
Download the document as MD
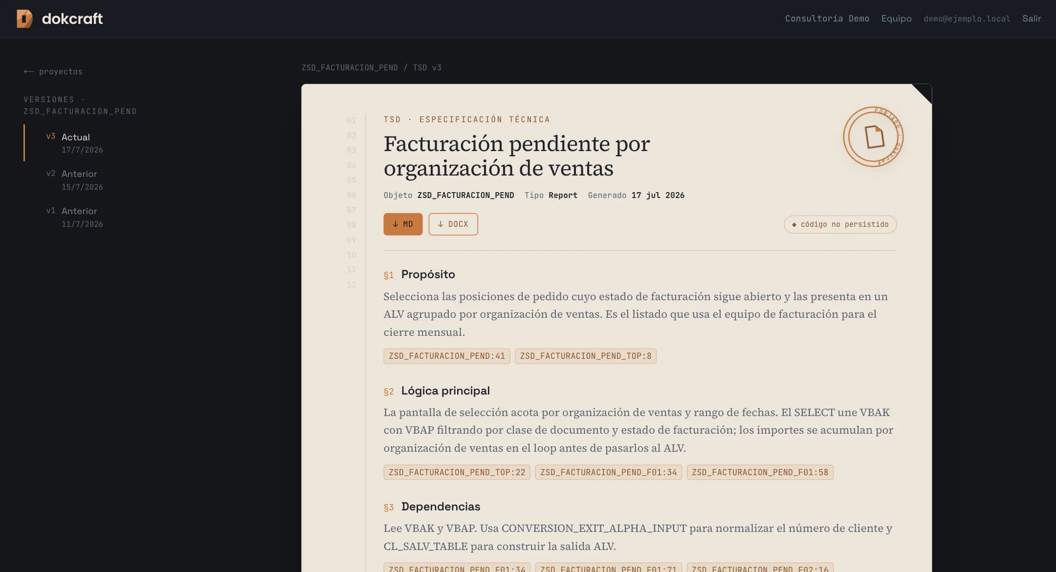[x=403, y=224]
